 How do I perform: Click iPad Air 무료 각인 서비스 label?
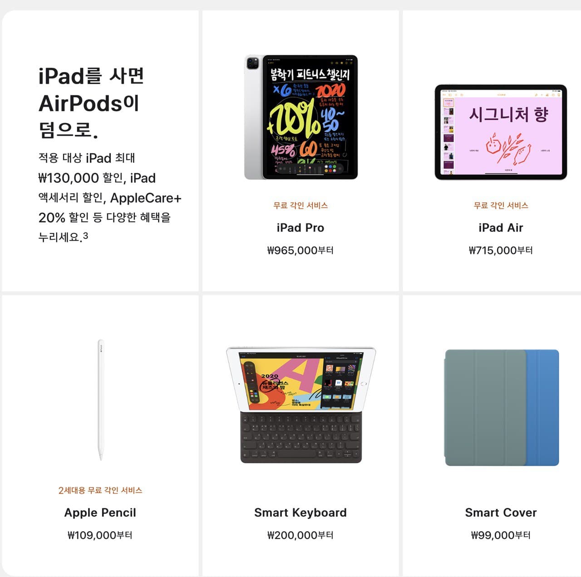(501, 205)
